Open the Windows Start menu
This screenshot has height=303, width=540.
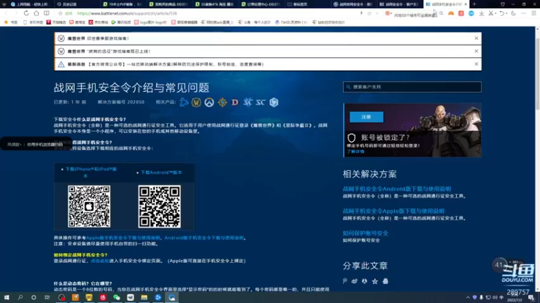coord(7,297)
